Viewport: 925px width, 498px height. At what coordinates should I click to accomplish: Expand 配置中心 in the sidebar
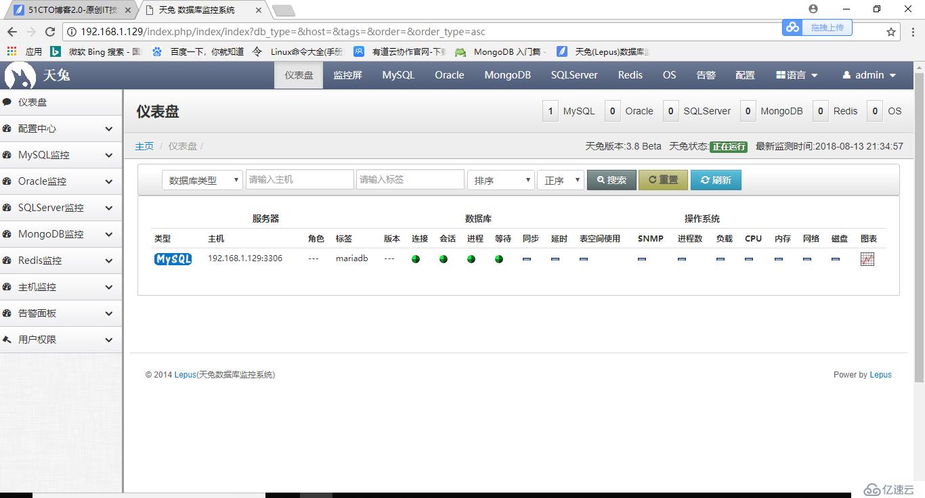61,129
